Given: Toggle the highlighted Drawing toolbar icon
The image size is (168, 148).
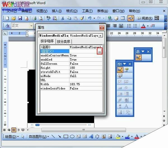Looking at the screenshot, I should pos(131,18).
